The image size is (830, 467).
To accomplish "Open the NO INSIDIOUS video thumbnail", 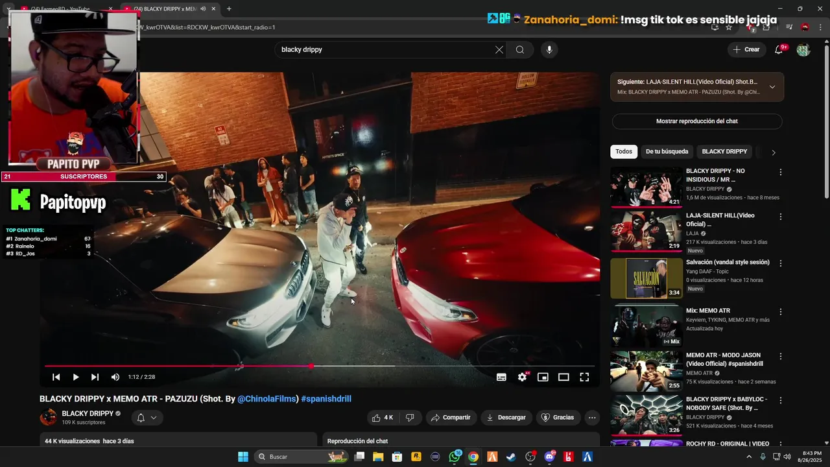I will [646, 187].
